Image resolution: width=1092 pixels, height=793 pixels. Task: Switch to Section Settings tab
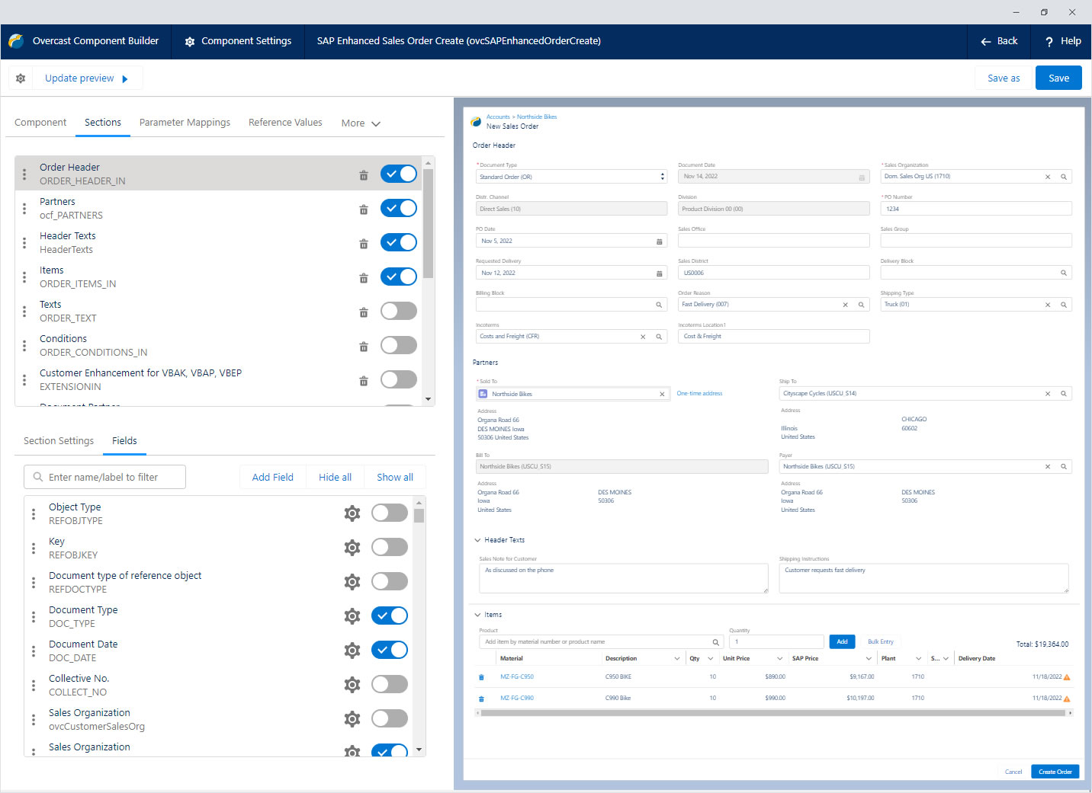pyautogui.click(x=59, y=441)
